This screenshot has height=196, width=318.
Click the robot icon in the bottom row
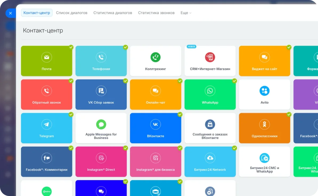coord(156,191)
